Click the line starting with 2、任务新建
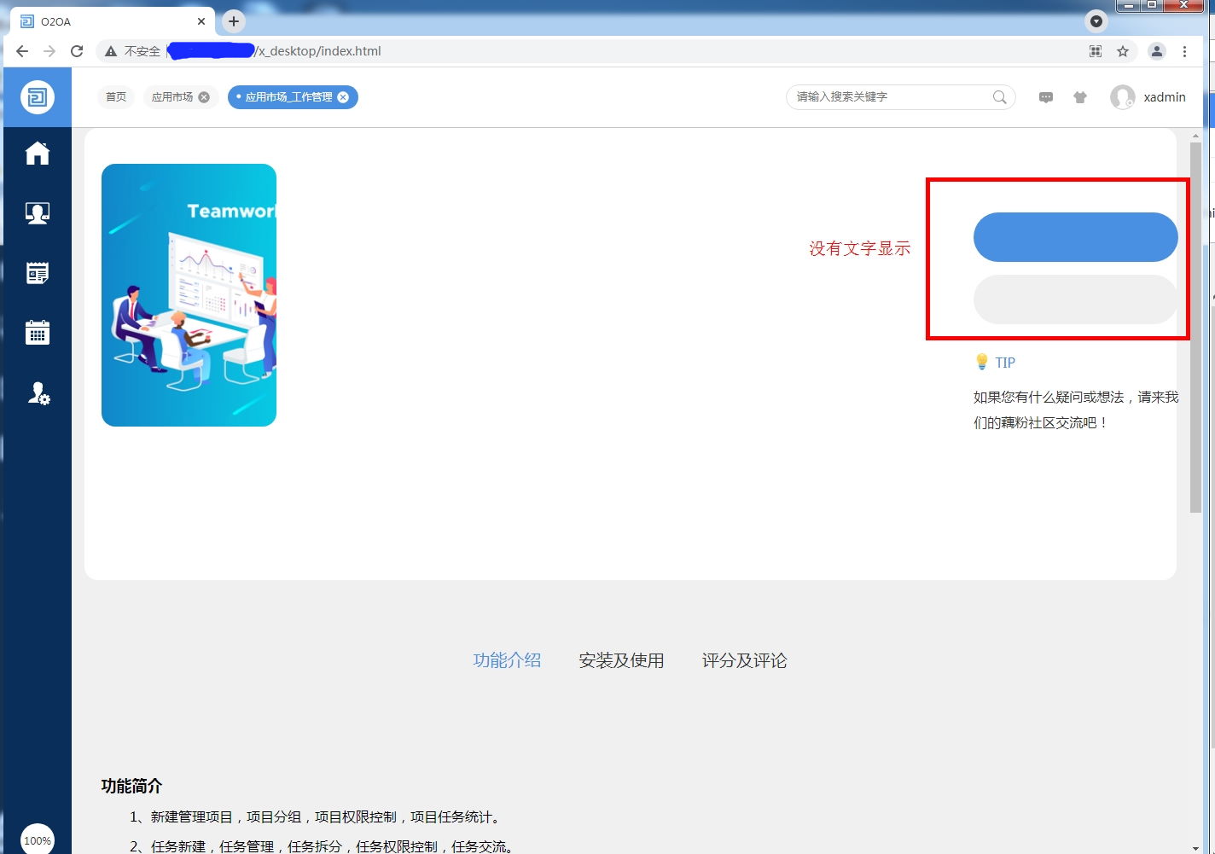 pos(323,846)
